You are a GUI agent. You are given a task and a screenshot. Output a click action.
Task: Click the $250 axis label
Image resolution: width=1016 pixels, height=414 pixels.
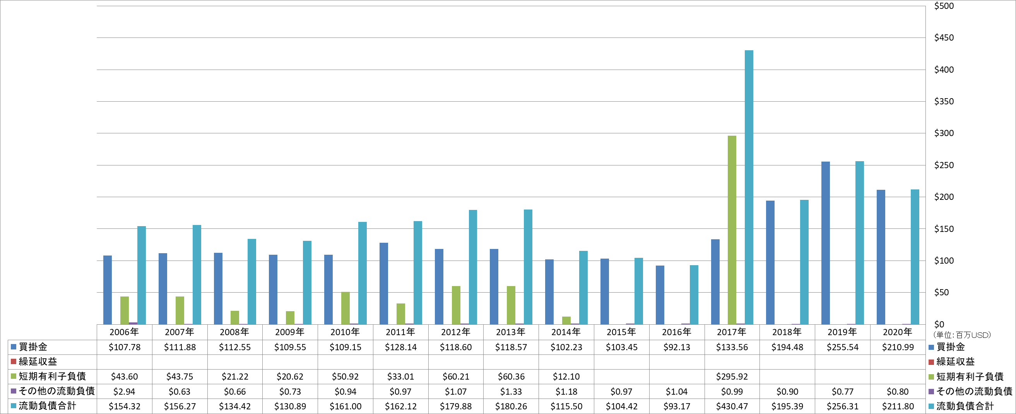click(944, 165)
